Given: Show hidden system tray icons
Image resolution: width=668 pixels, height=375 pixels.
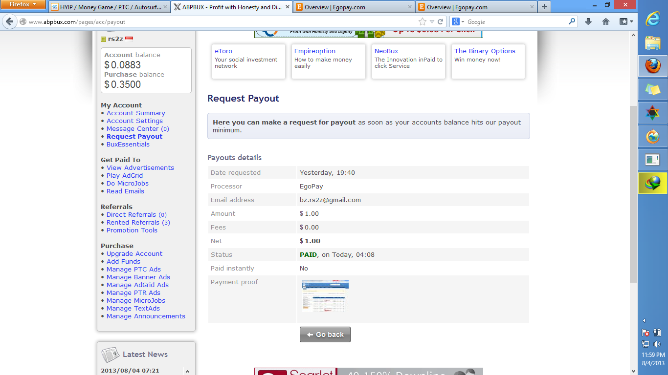Looking at the screenshot, I should tap(644, 321).
